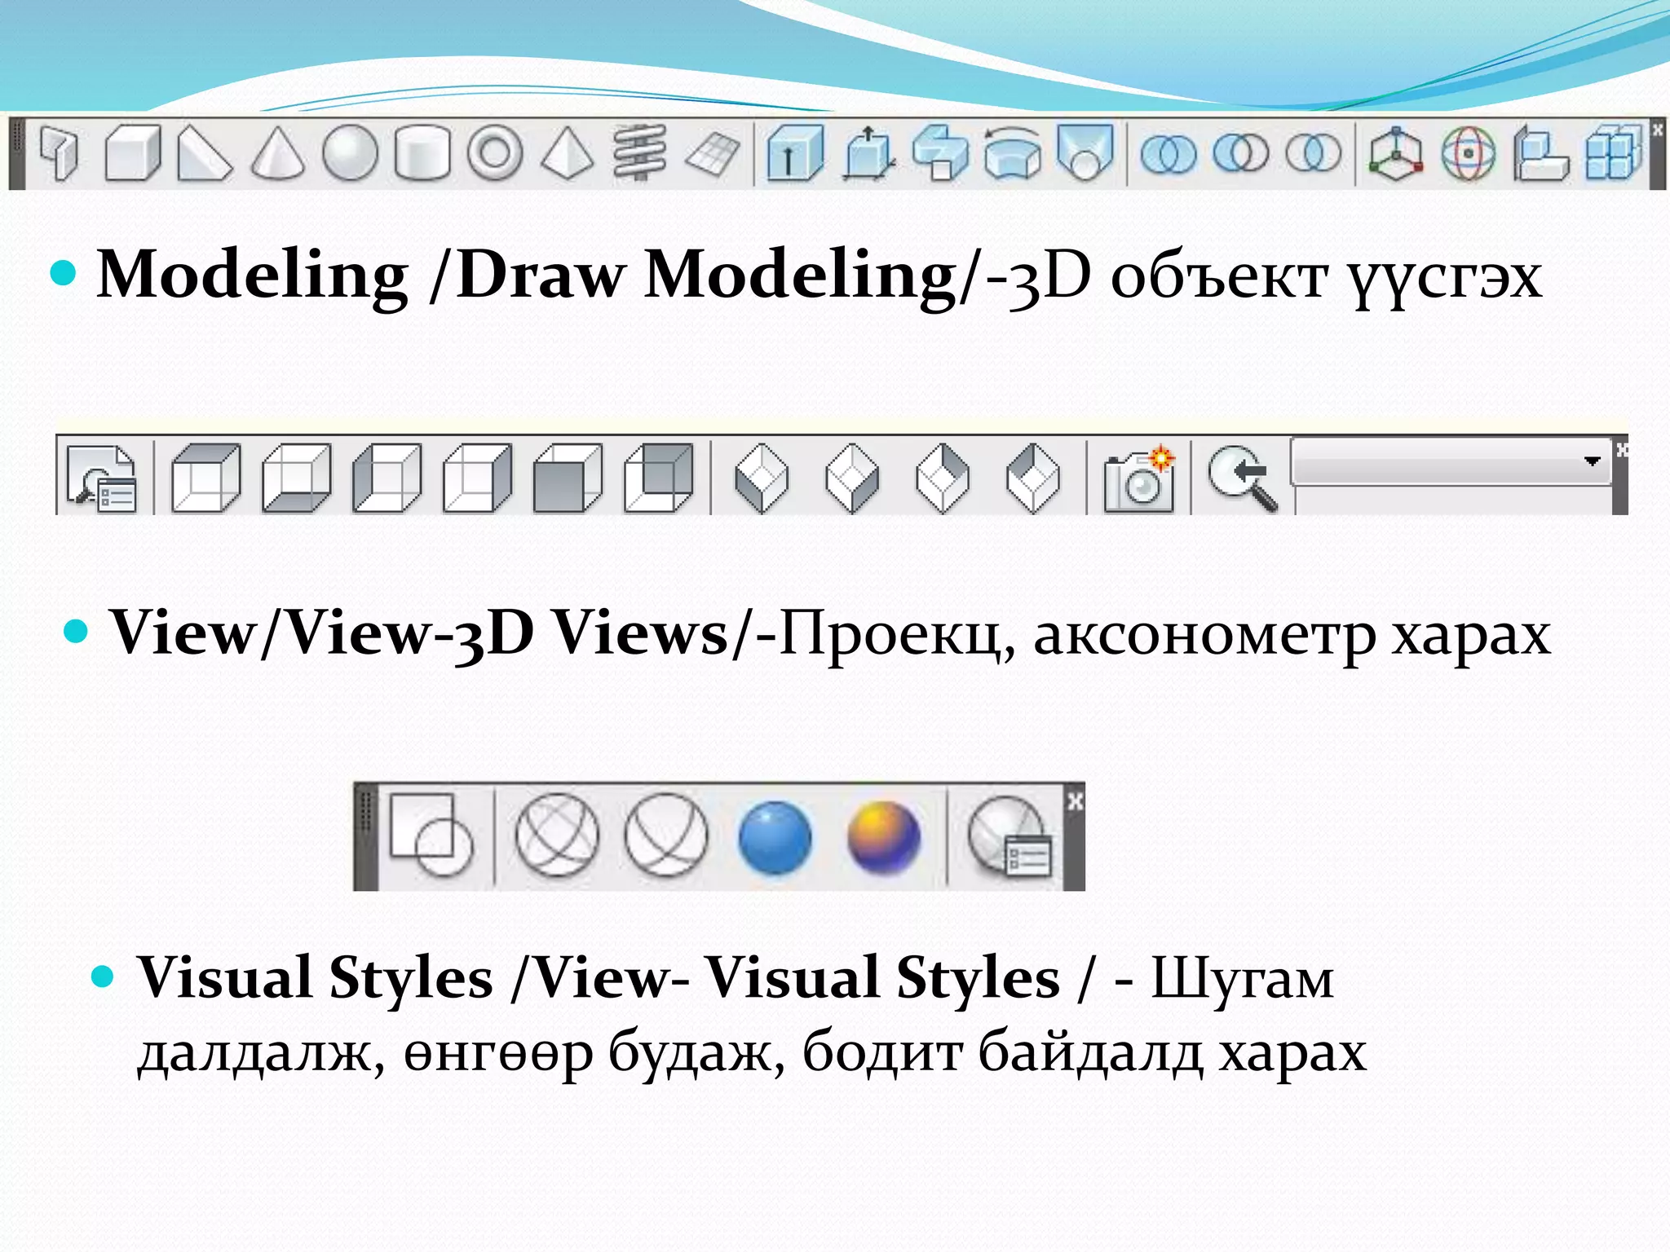
Task: Select 2D Wireframe visual style
Action: (x=431, y=836)
